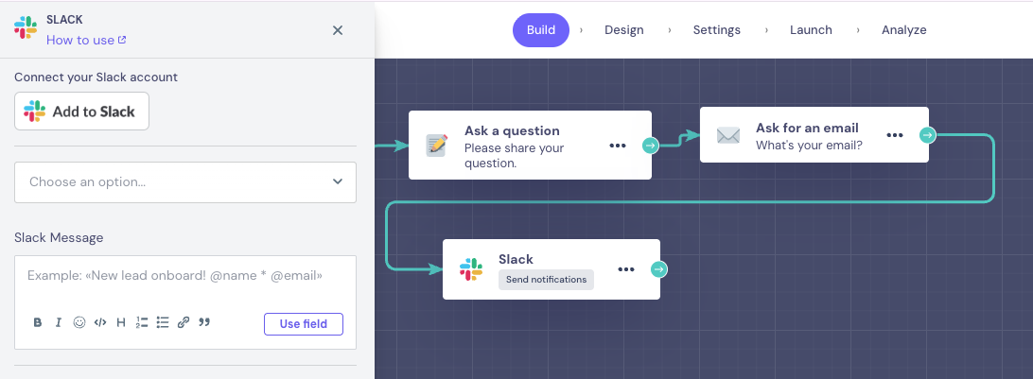The height and width of the screenshot is (379, 1033).
Task: Insert a hyperlink in message
Action: 184,323
